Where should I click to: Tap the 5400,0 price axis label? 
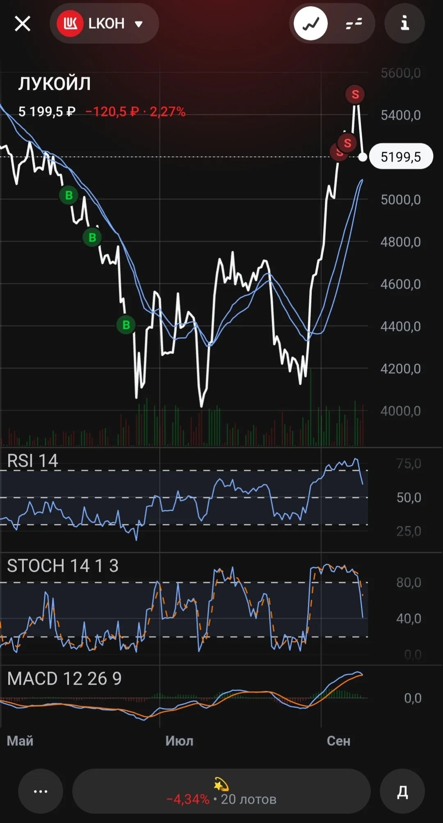pos(401,115)
